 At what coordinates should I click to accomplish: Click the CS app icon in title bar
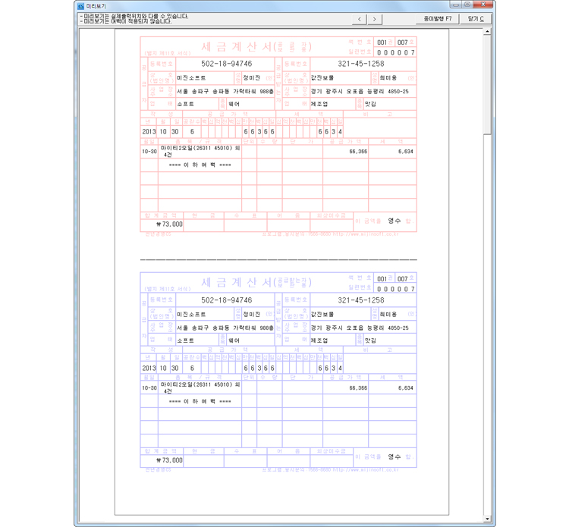point(80,6)
